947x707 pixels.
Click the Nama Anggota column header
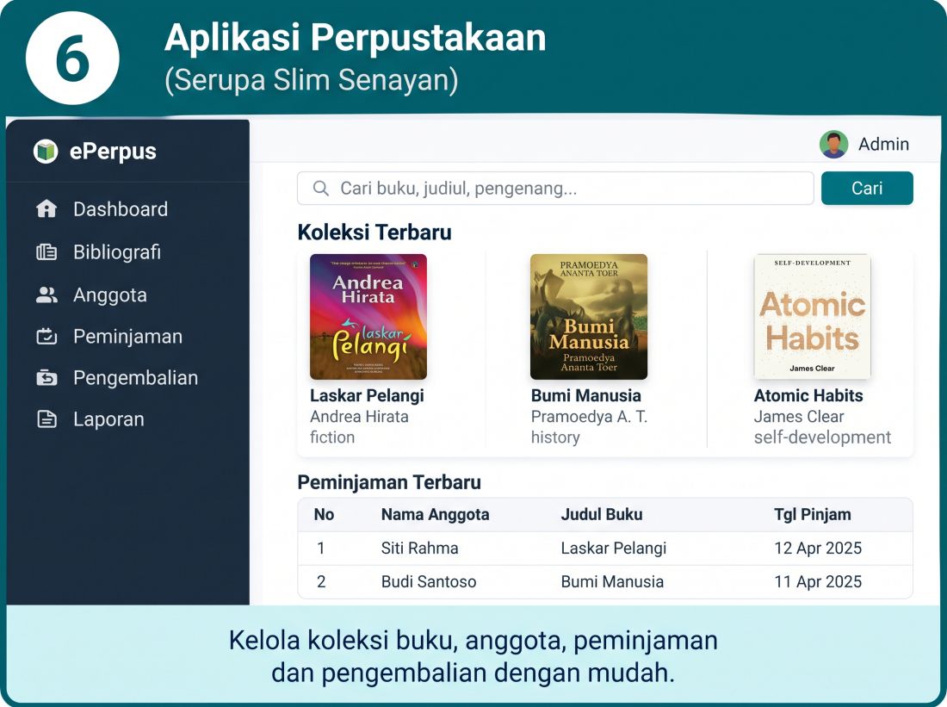435,515
